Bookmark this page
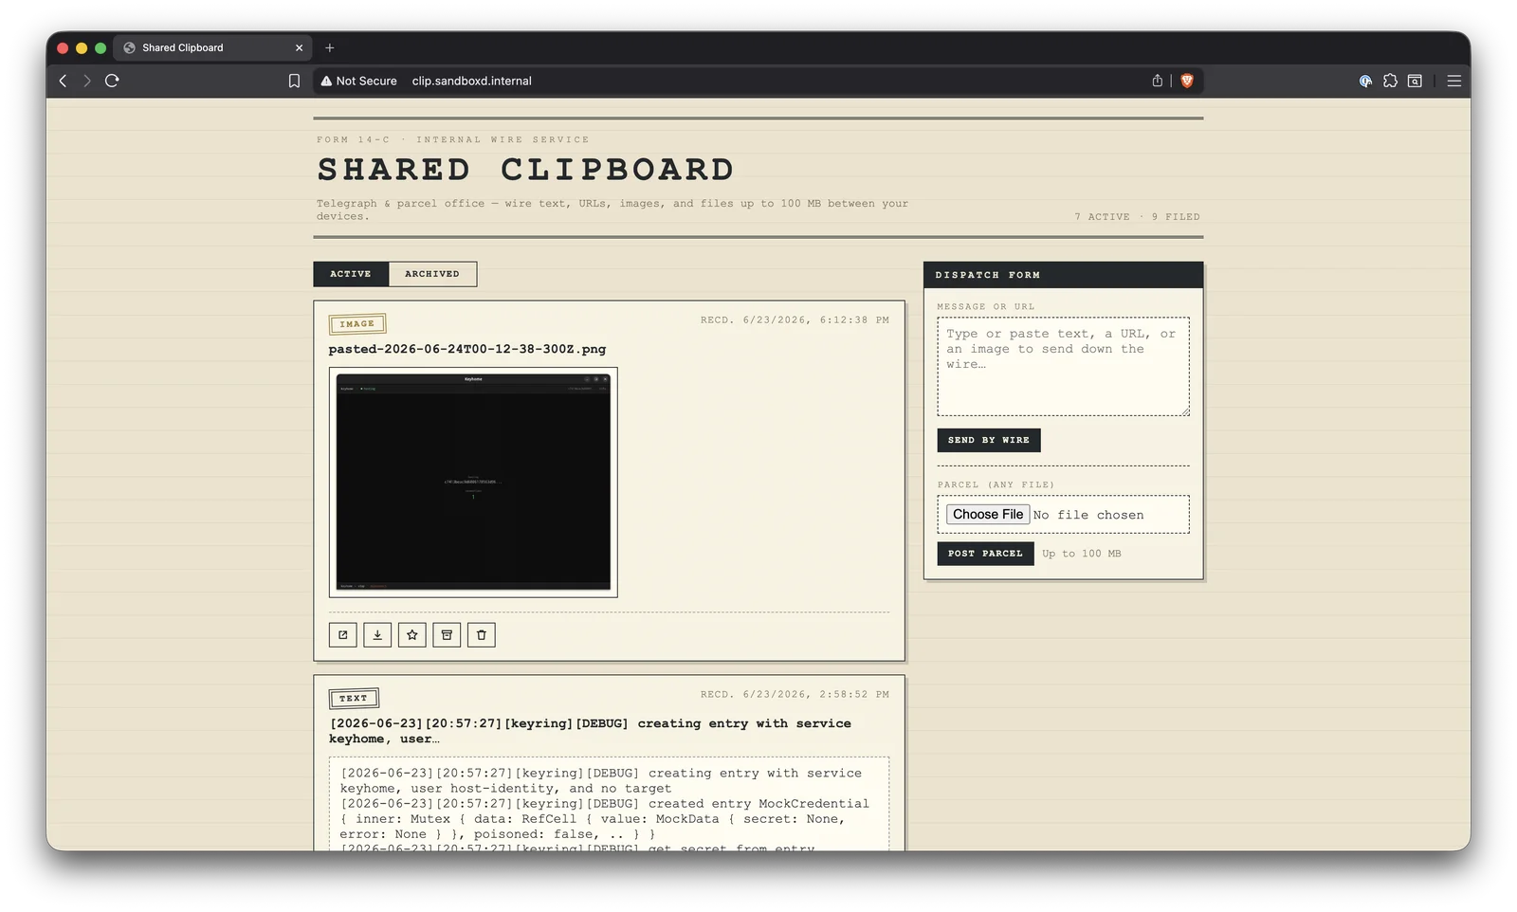Image resolution: width=1517 pixels, height=912 pixels. pos(294,81)
